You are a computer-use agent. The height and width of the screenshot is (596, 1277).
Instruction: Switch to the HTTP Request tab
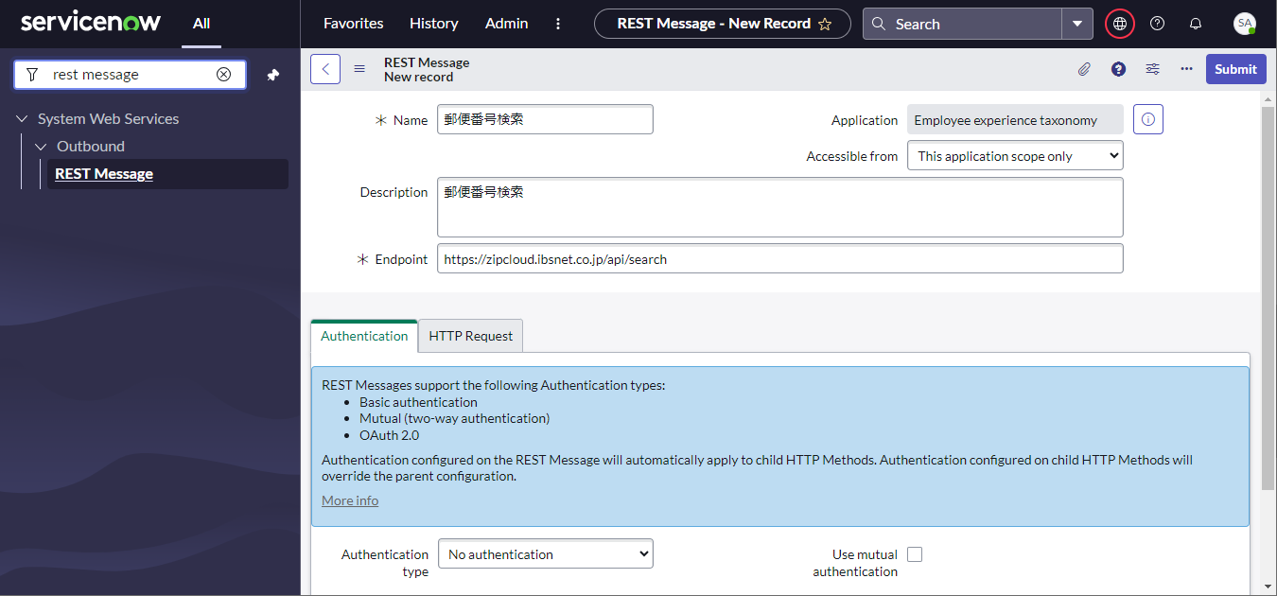tap(470, 336)
